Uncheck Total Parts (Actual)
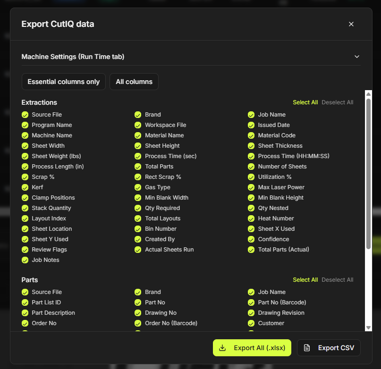381x369 pixels. (x=251, y=250)
